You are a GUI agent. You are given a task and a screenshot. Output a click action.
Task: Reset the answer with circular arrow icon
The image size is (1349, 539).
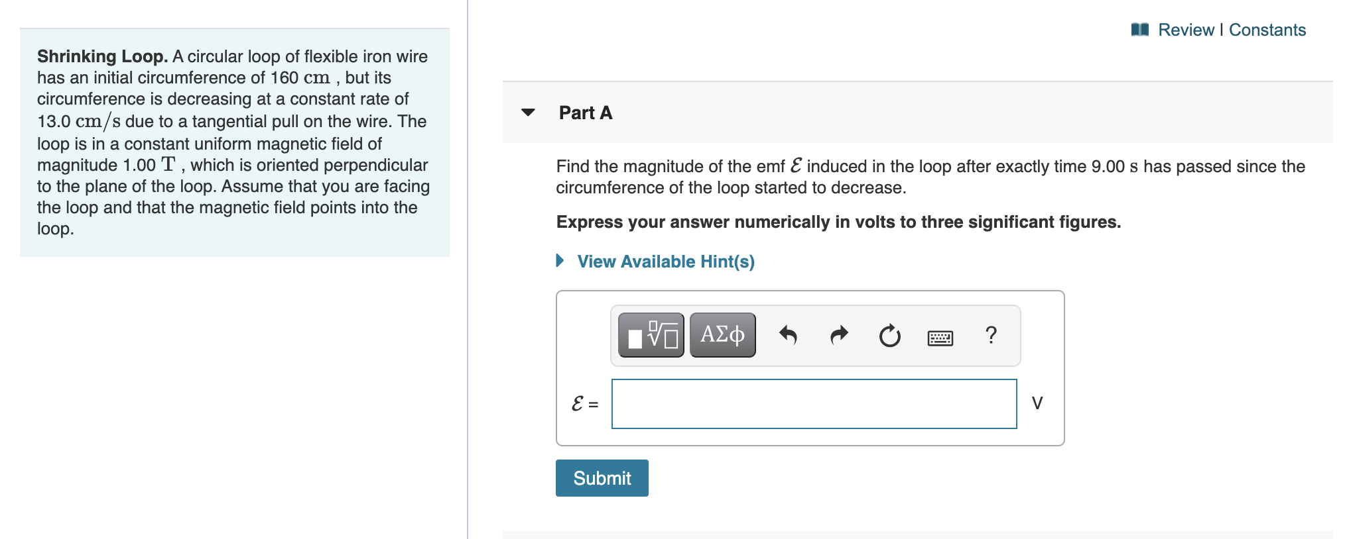click(889, 336)
